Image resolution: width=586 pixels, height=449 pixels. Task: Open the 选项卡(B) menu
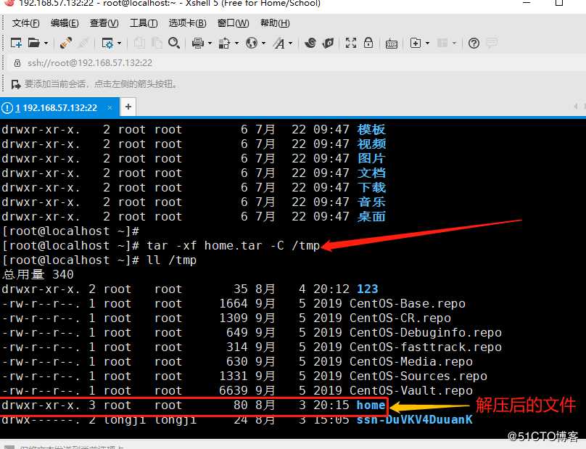coord(188,23)
